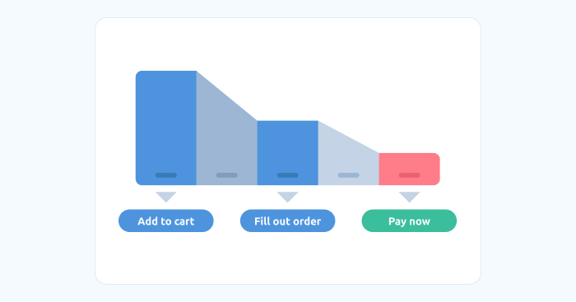Click the green Pay now button

click(x=409, y=221)
